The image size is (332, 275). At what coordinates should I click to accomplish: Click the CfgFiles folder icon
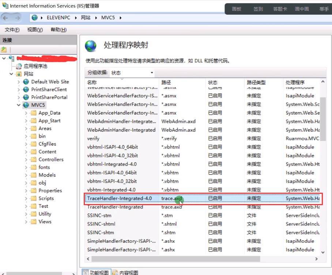pos(34,144)
